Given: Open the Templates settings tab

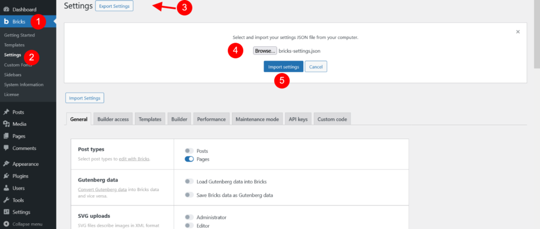Looking at the screenshot, I should click(x=150, y=120).
